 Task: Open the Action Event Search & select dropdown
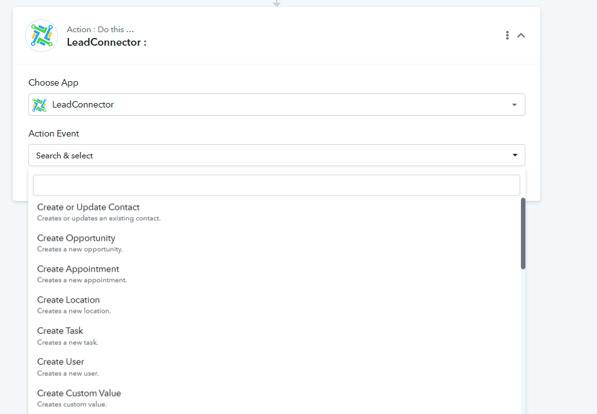[x=277, y=155]
